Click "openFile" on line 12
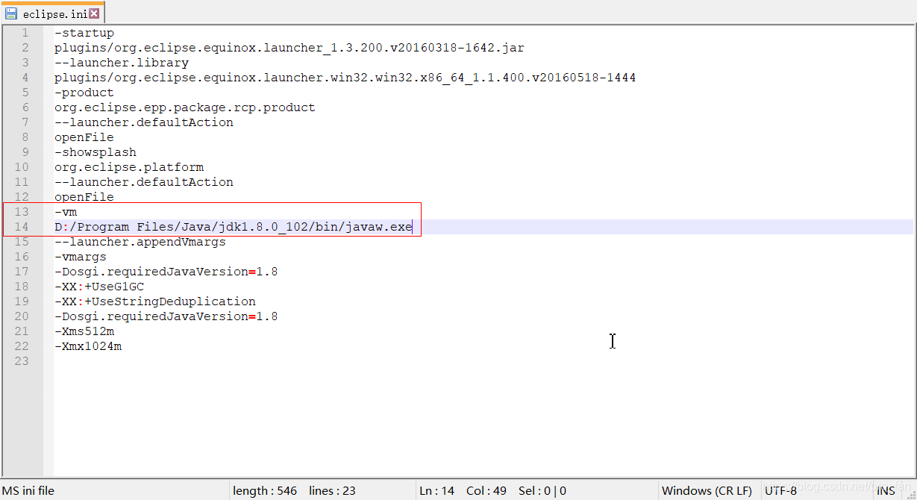917x500 pixels. pyautogui.click(x=84, y=197)
